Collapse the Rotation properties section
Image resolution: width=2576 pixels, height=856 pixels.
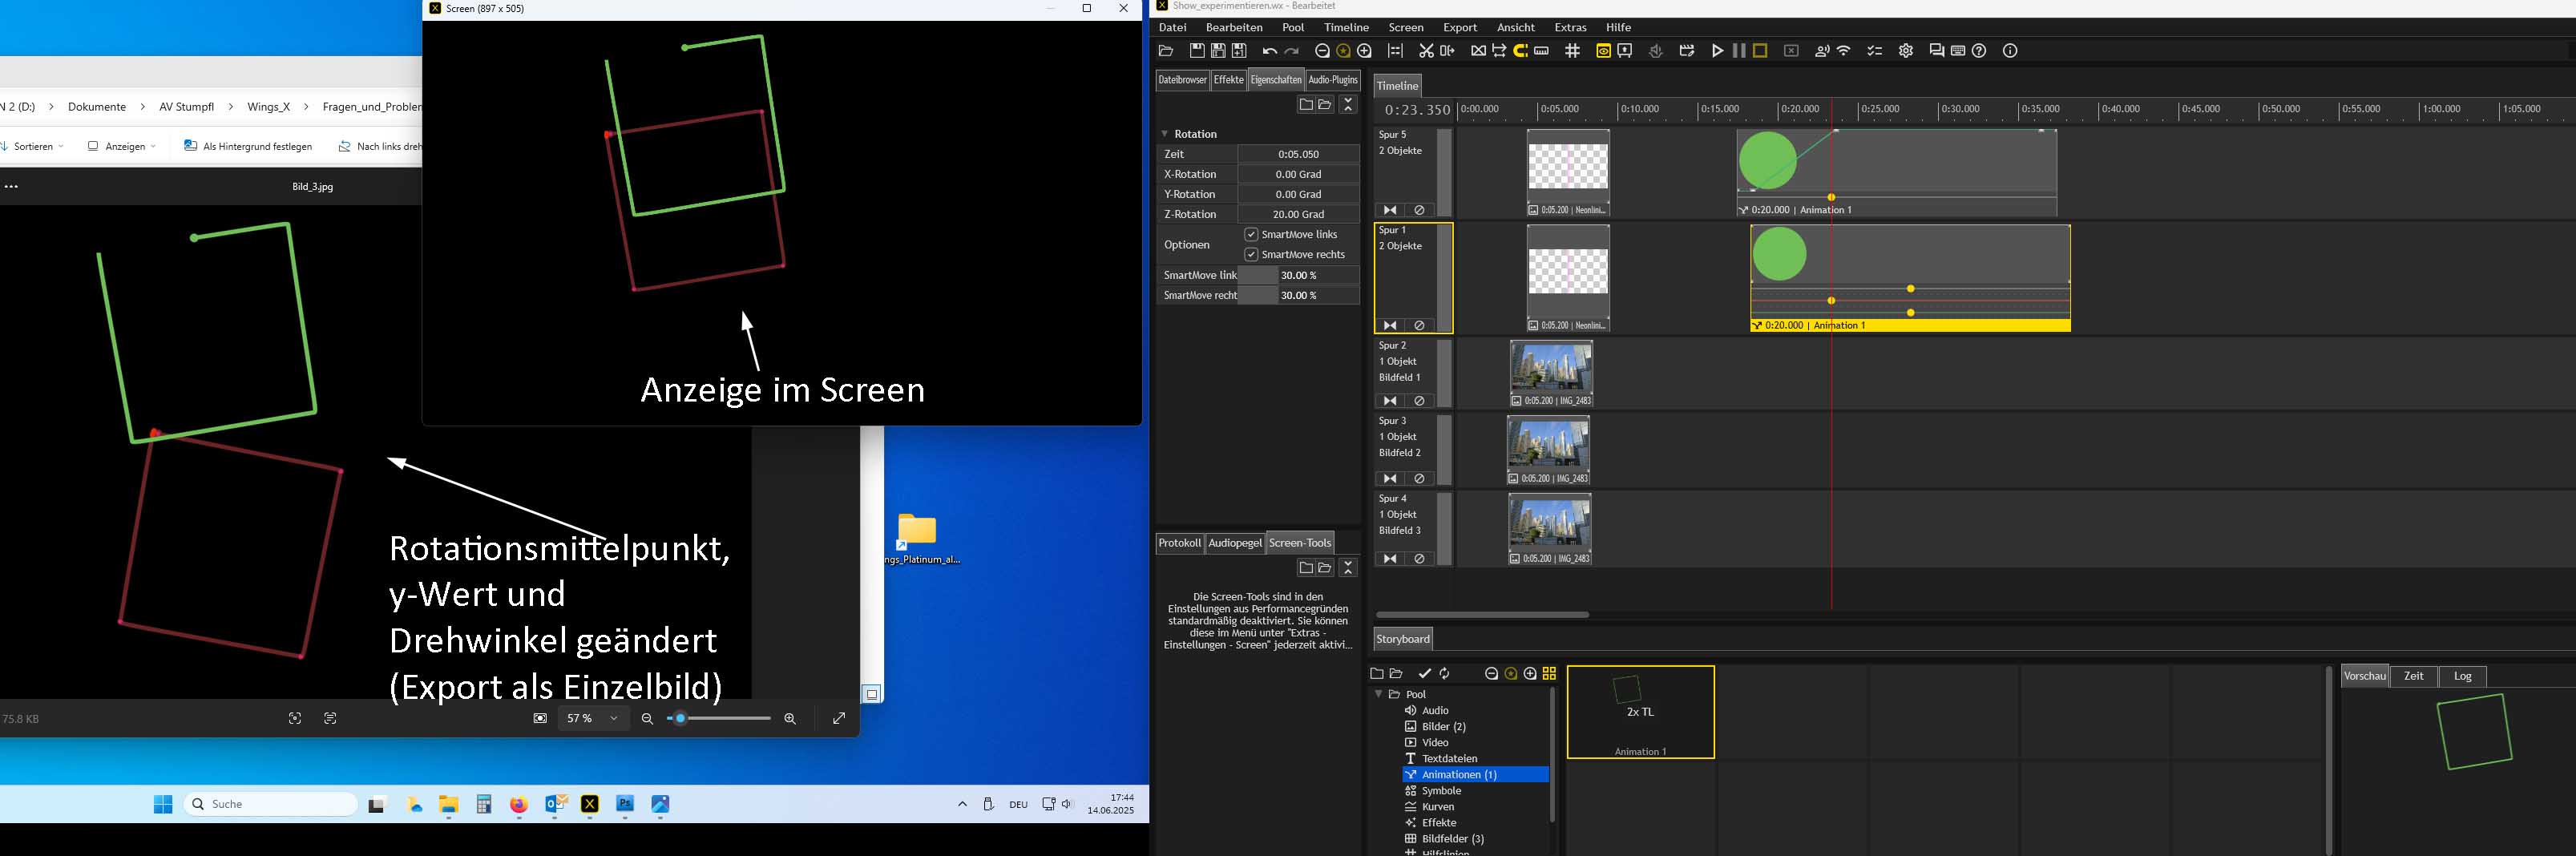pos(1165,134)
